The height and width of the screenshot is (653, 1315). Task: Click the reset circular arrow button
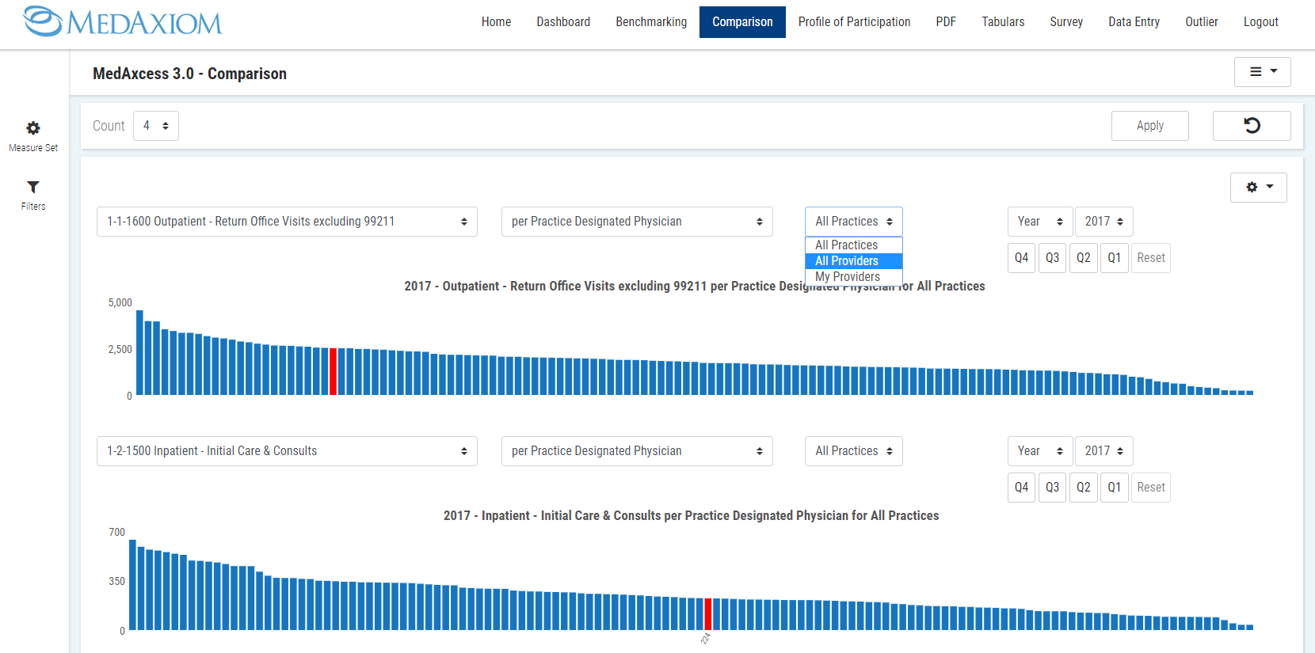pyautogui.click(x=1251, y=126)
